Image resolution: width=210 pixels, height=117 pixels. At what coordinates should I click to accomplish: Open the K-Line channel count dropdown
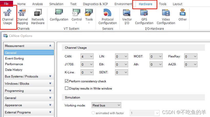point(87,72)
